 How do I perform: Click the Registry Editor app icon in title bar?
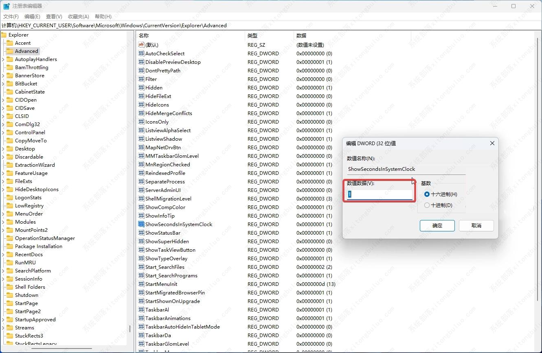tap(7, 6)
